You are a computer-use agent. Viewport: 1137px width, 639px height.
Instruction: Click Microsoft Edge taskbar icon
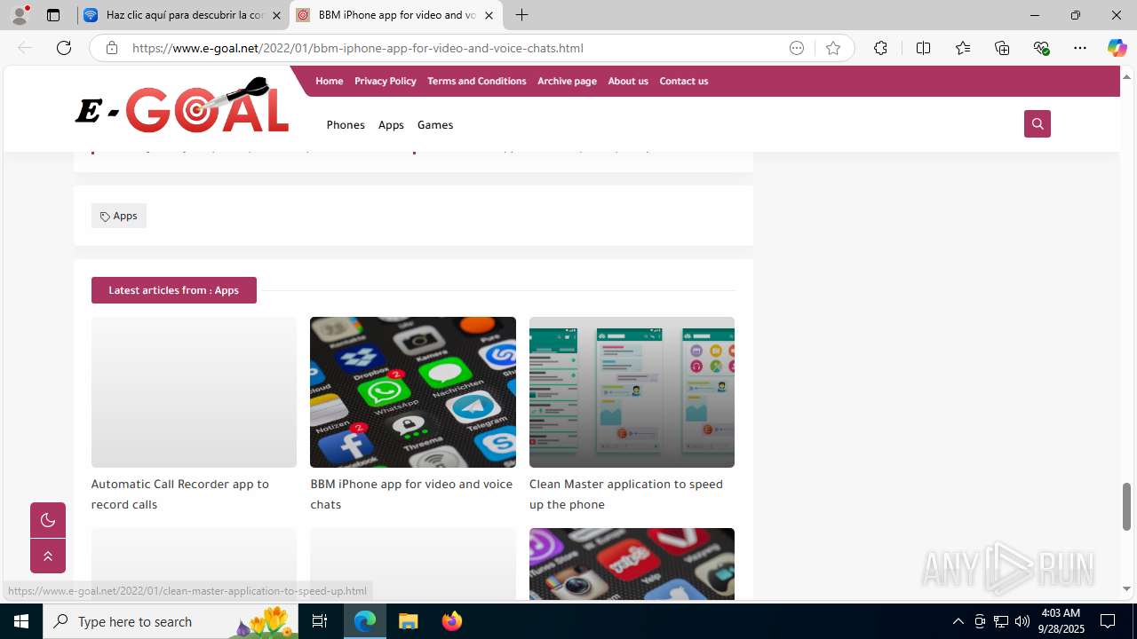365,621
